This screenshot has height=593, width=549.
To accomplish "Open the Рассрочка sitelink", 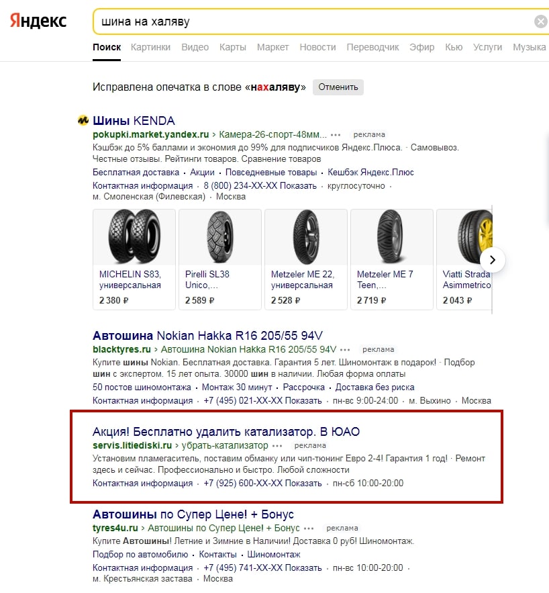I will (304, 387).
